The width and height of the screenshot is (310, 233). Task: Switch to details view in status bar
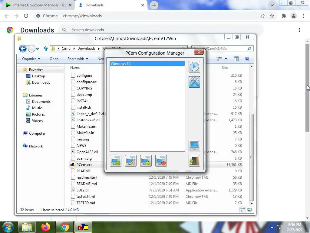(243, 210)
